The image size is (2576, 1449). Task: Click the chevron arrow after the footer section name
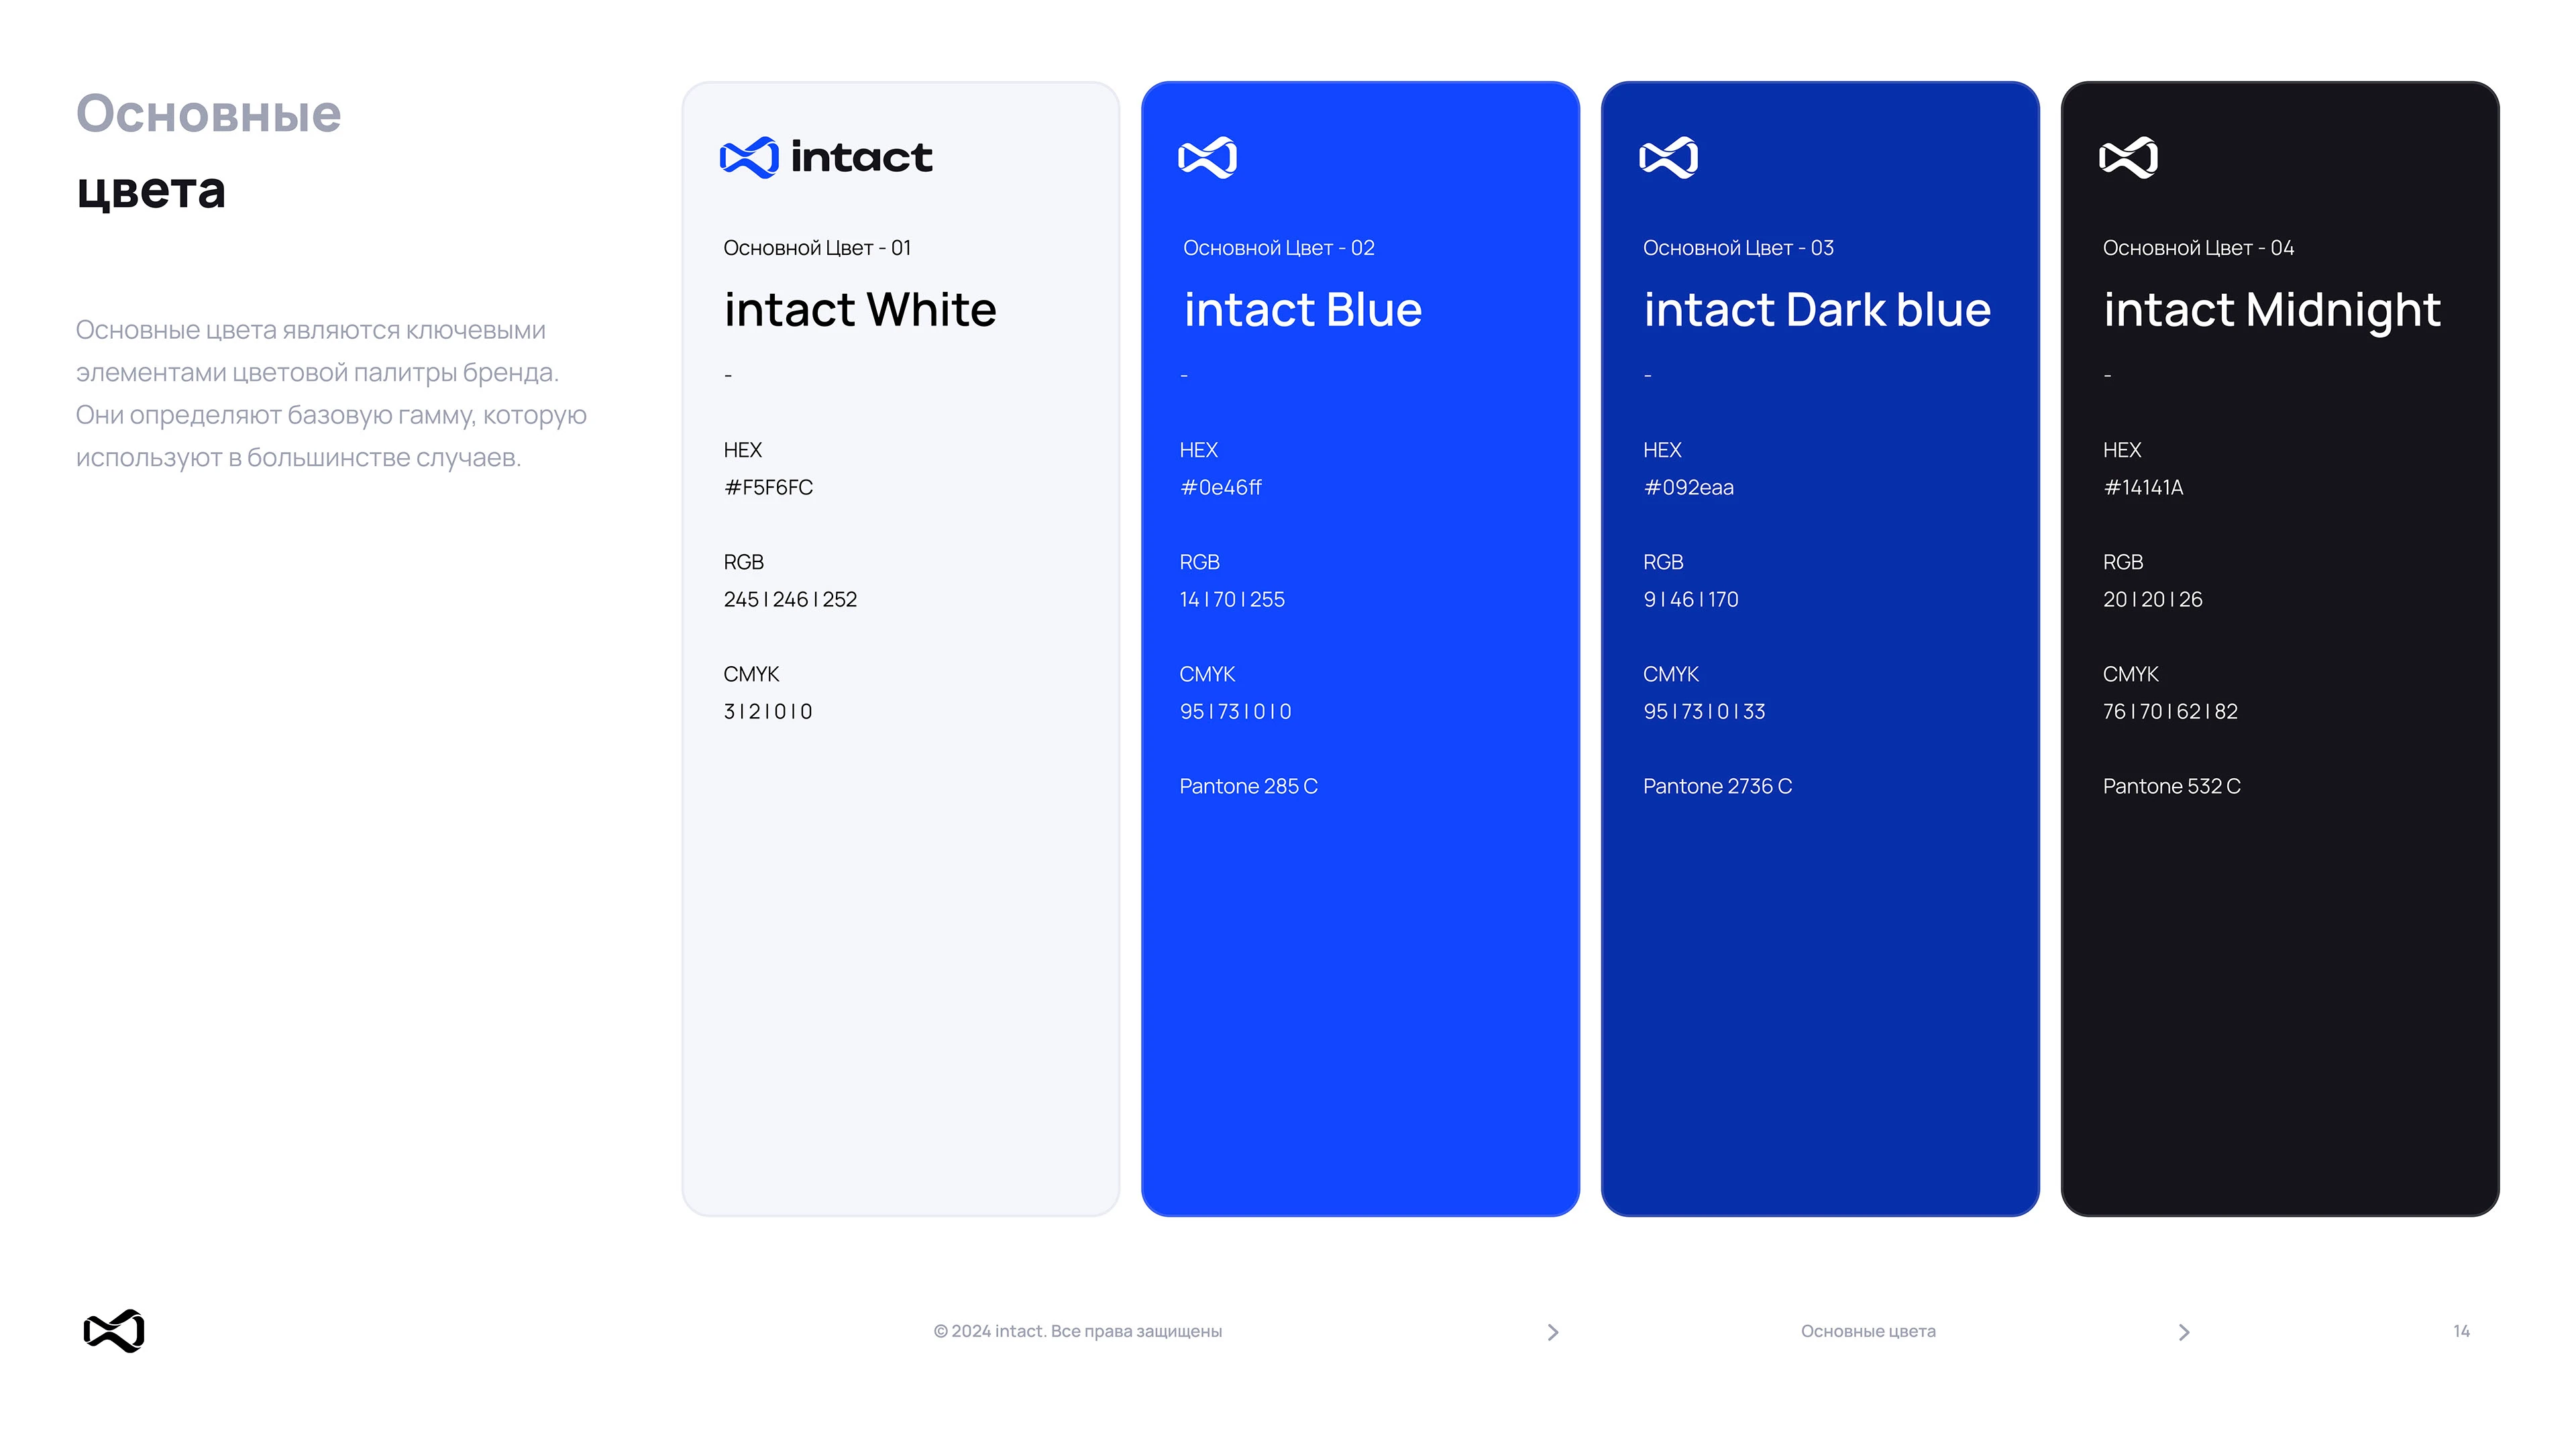[x=2183, y=1332]
